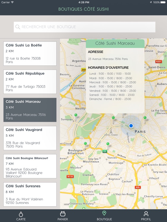Tap the BOUTIQUES CÔTÉ SUSHI title
167x222 pixels.
(84, 9)
